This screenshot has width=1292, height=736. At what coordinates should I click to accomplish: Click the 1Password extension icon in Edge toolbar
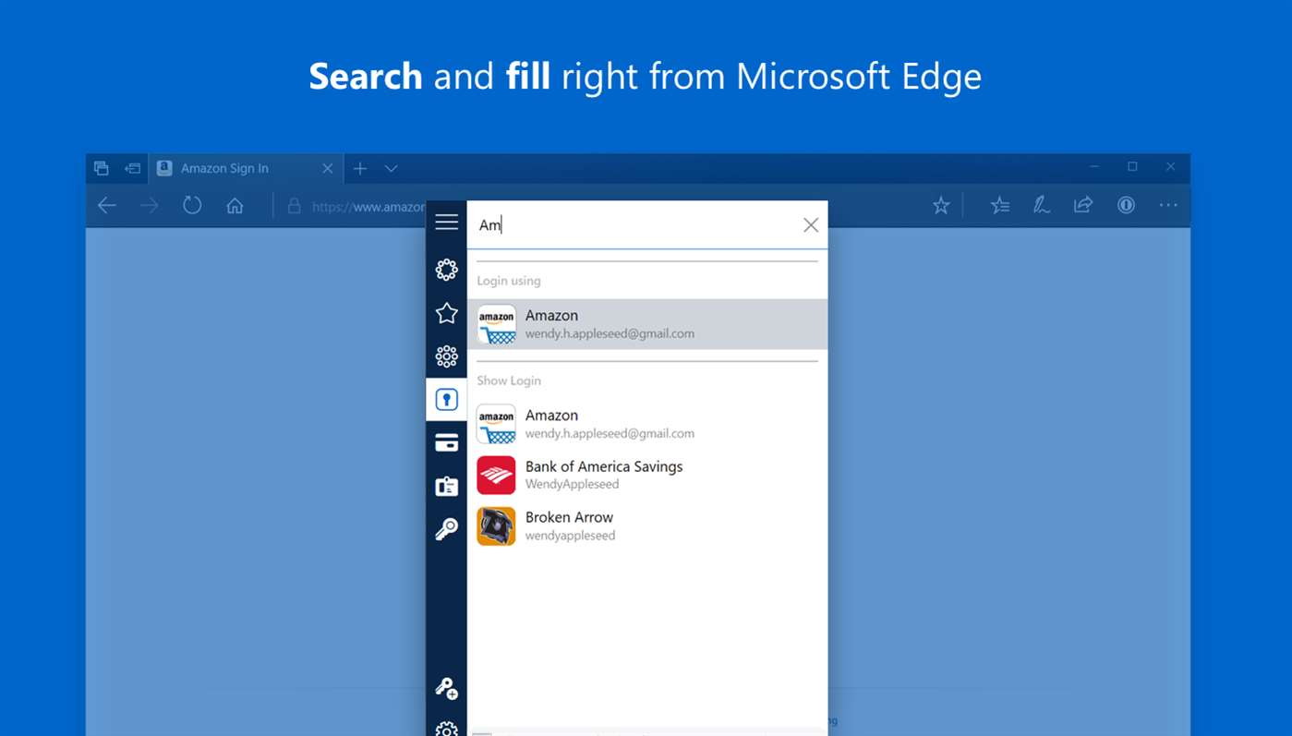[x=1126, y=205]
